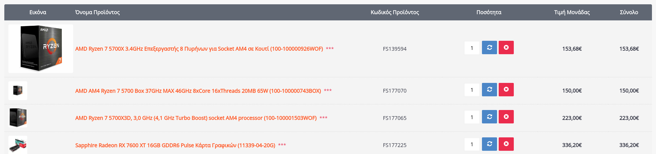Remove Ryzen 7 5700X3D from cart
Screen dimensions: 656x154
[x=506, y=117]
